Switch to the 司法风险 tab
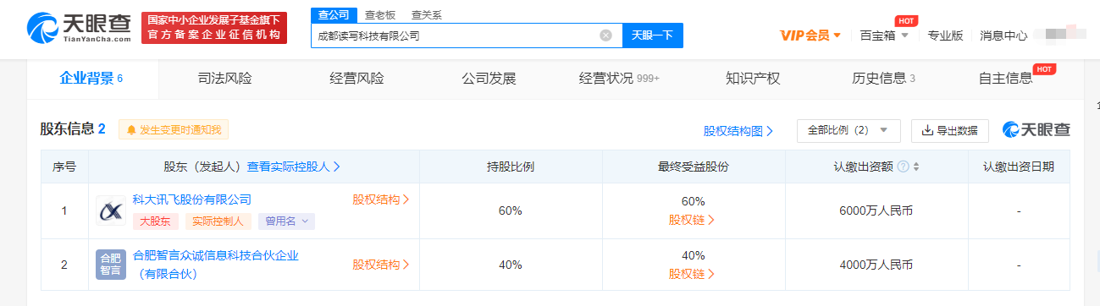The image size is (1100, 306). click(x=224, y=79)
